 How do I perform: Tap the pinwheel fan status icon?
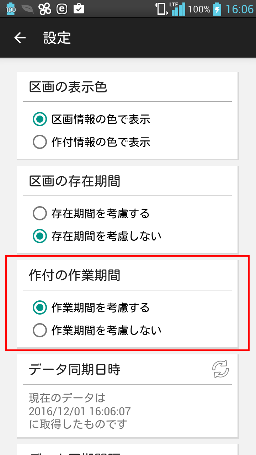coord(45,9)
